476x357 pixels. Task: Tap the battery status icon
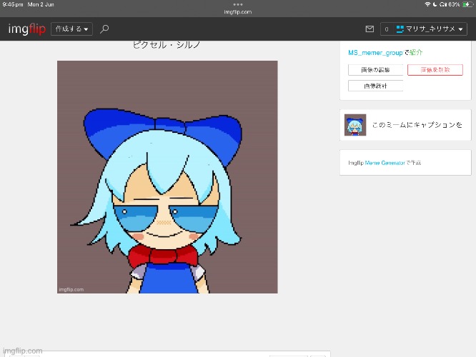[x=467, y=4]
